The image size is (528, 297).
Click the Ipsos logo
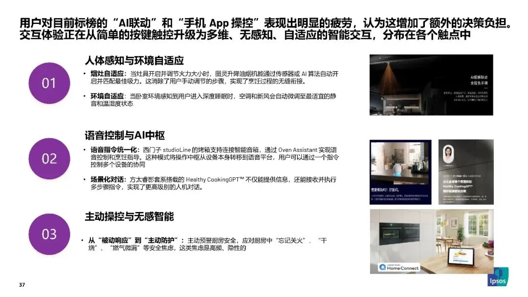coord(498,277)
